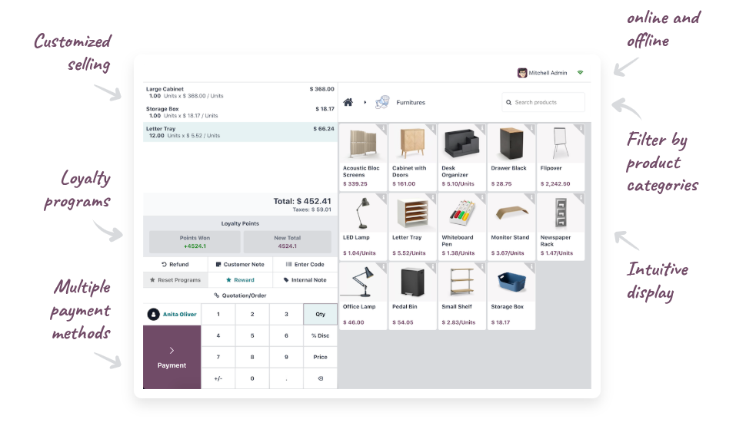This screenshot has height=429, width=736.
Task: Click the New Total loyalty box
Action: [x=288, y=242]
